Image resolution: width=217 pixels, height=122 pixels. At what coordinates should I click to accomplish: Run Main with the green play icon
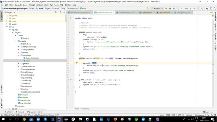pyautogui.click(x=166, y=8)
